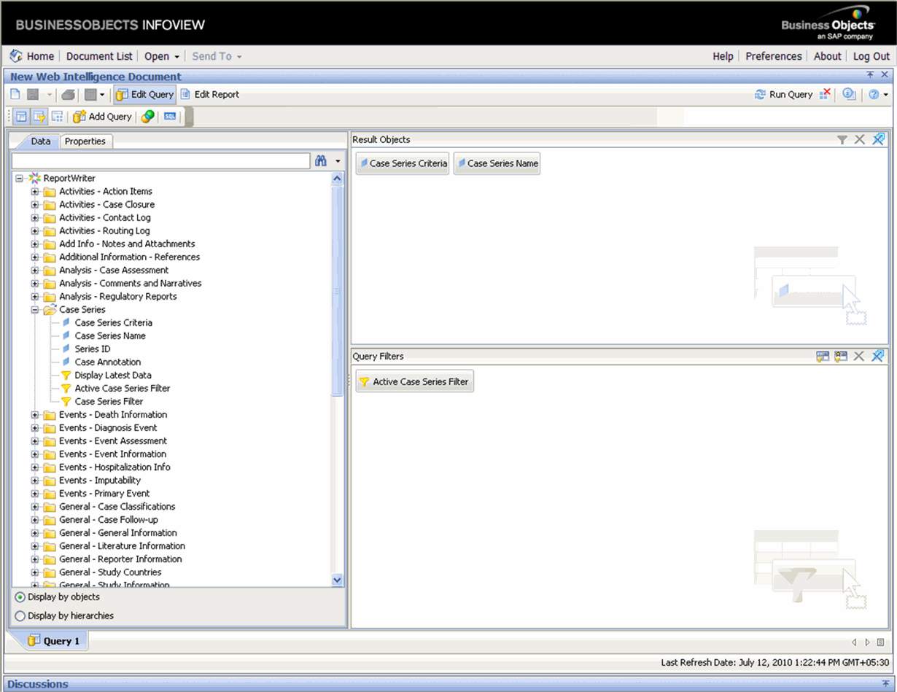Viewport: 897px width, 692px height.
Task: Collapse the ReportWriter root node
Action: pos(20,179)
